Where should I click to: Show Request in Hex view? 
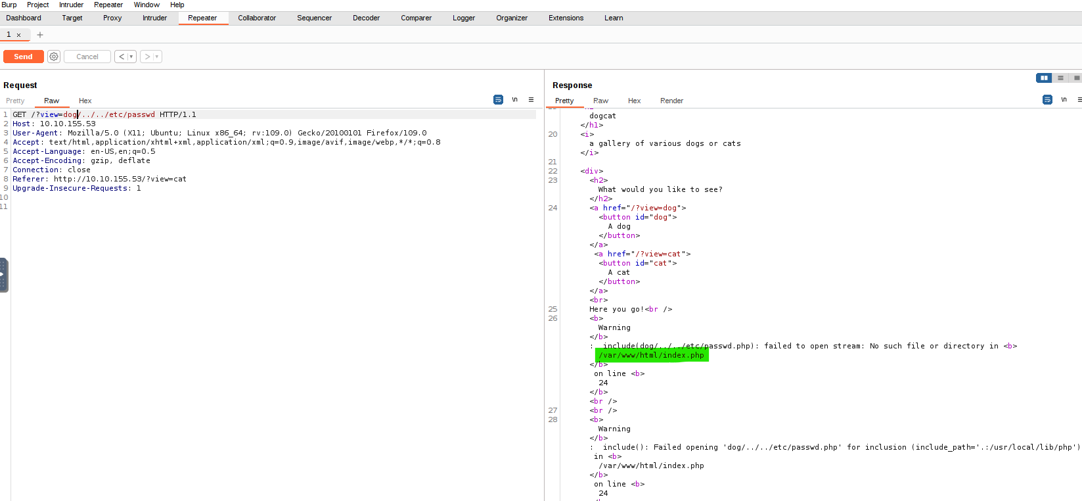pyautogui.click(x=85, y=101)
